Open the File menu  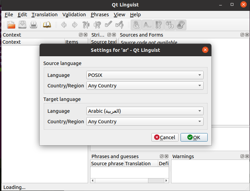click(x=9, y=15)
